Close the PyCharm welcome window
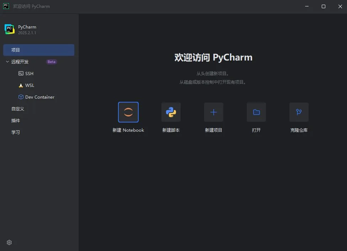 tap(340, 6)
